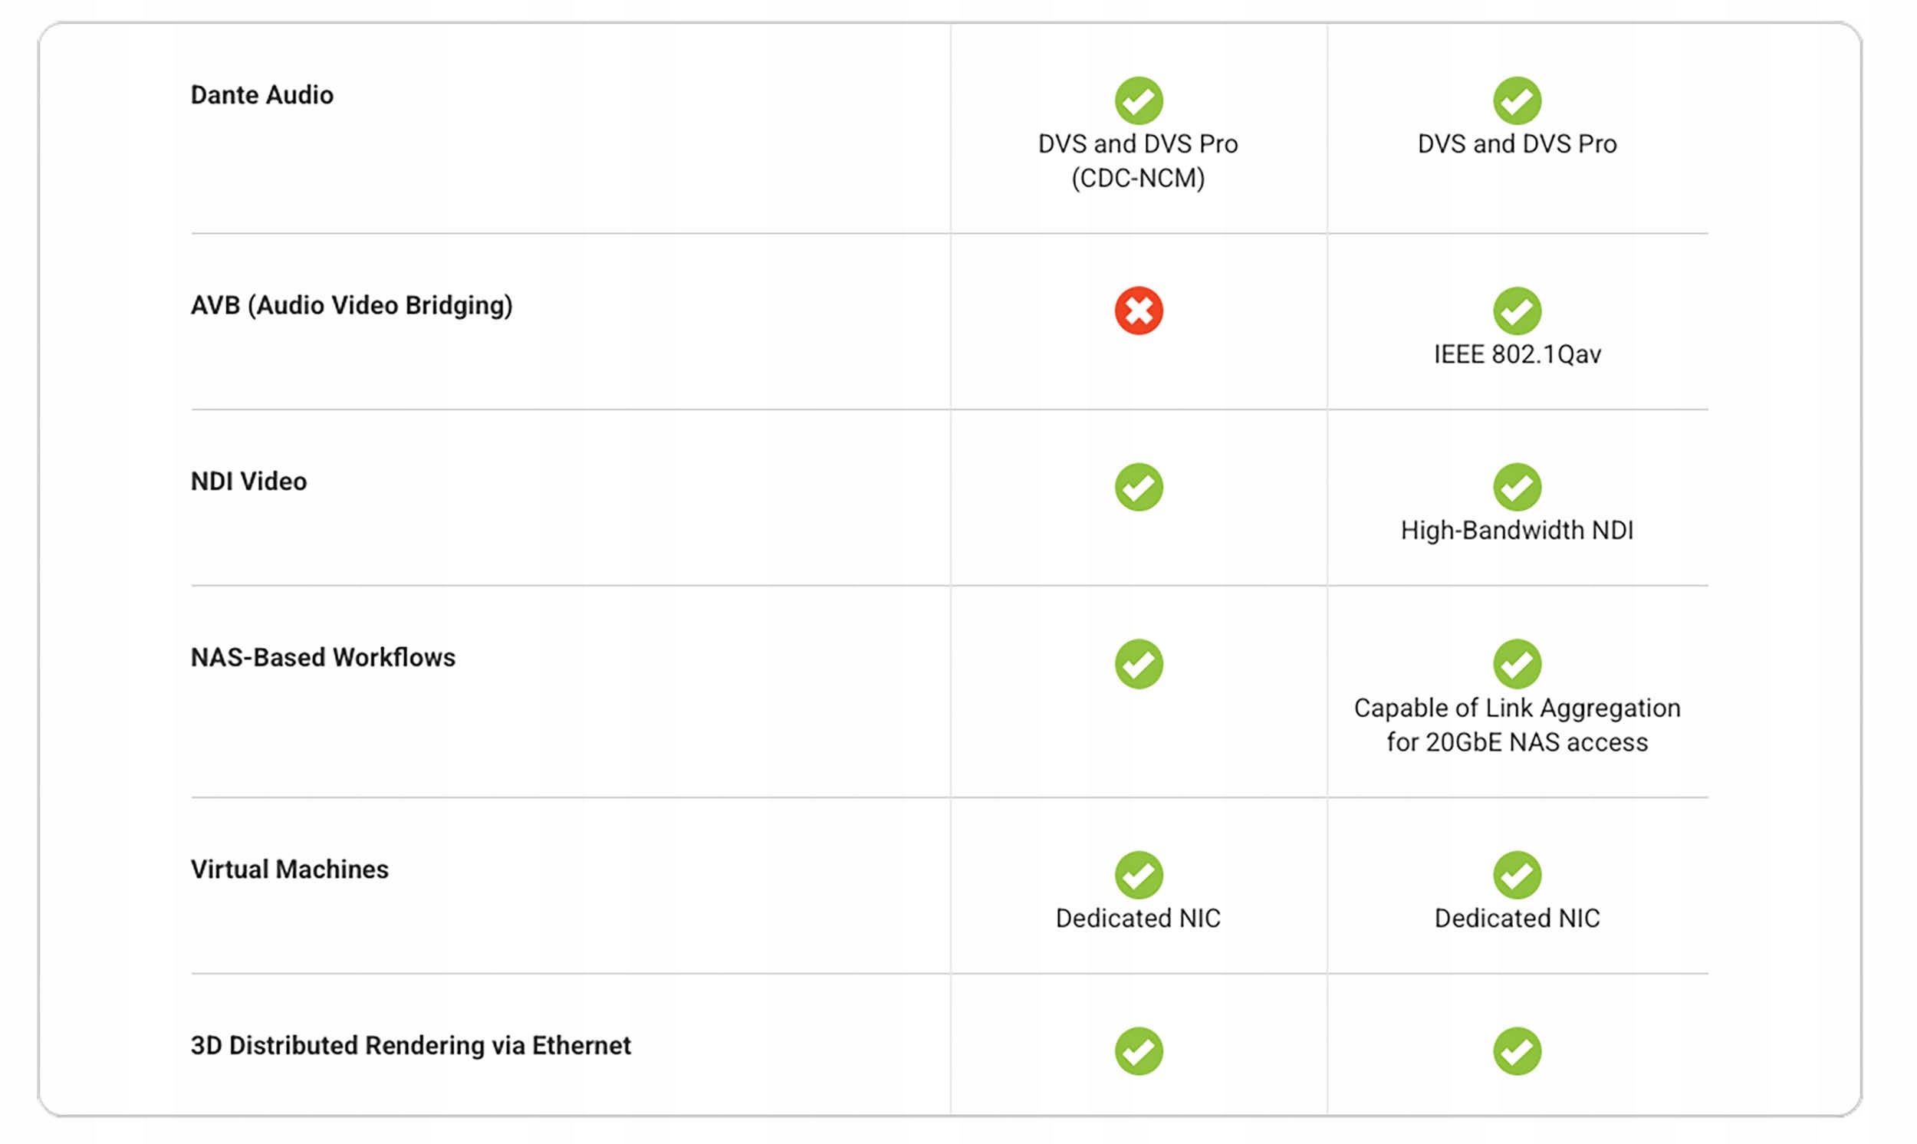The image size is (1917, 1144).
Task: Click the 'Dante Audio' feature label
Action: click(262, 95)
